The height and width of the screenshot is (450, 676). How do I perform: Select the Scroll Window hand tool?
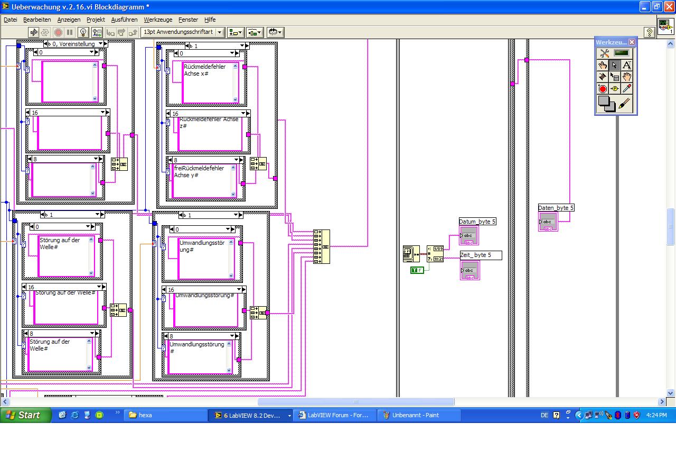coord(627,77)
